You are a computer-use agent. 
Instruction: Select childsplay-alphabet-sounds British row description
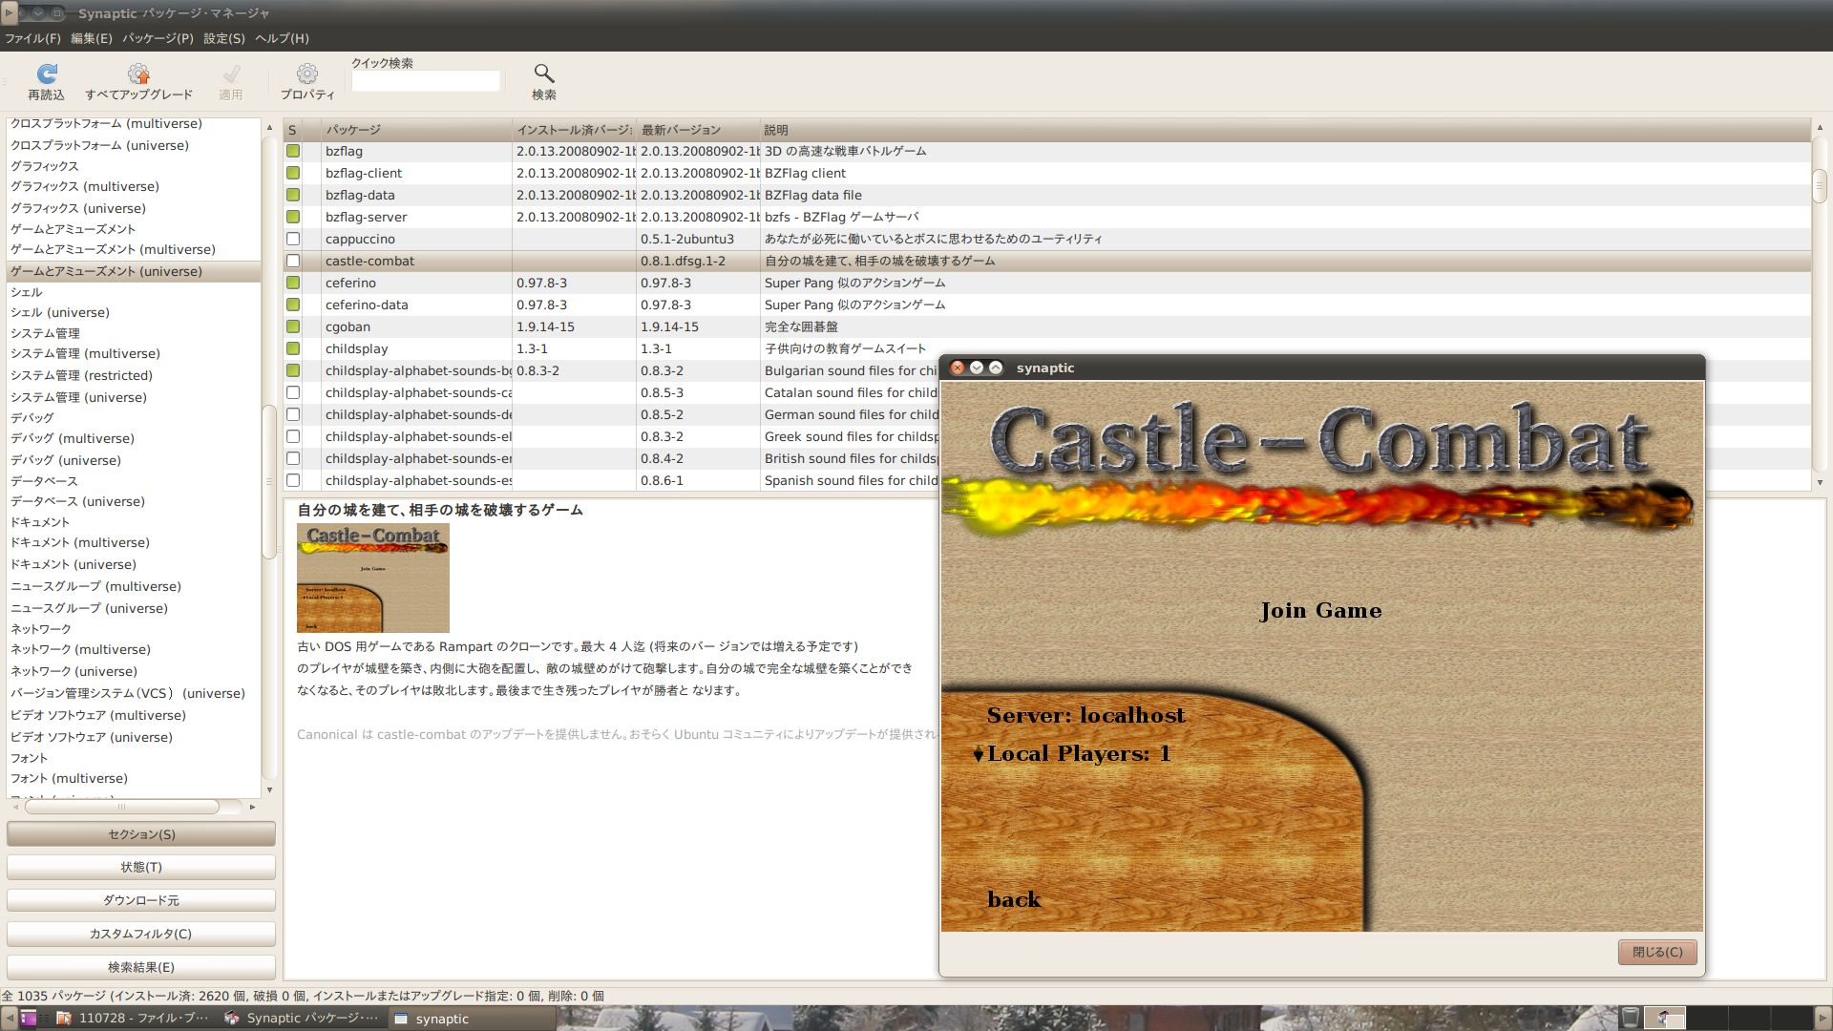[851, 458]
